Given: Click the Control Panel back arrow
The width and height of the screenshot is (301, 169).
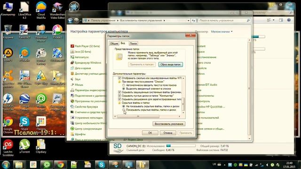Looking at the screenshot, I should (x=70, y=21).
